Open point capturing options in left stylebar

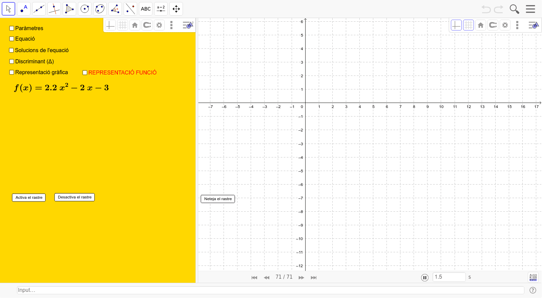pos(147,25)
